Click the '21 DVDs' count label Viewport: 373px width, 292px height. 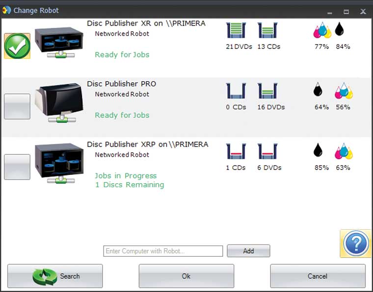point(239,47)
